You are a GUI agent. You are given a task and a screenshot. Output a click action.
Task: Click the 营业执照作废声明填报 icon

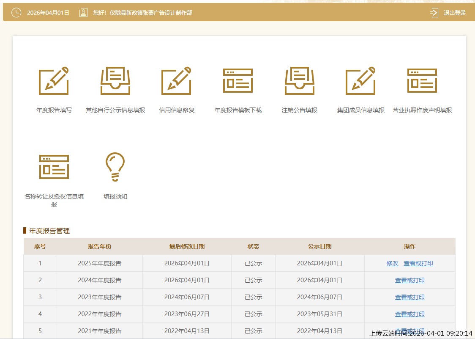[422, 81]
